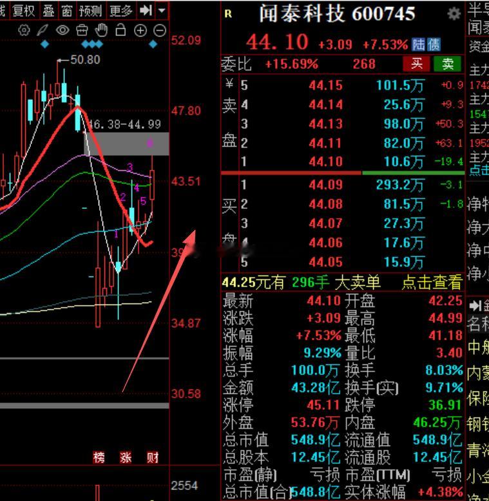Open chart settings gear in K-line toolbar
Viewport: 489px width, 501px height.
pos(24,30)
